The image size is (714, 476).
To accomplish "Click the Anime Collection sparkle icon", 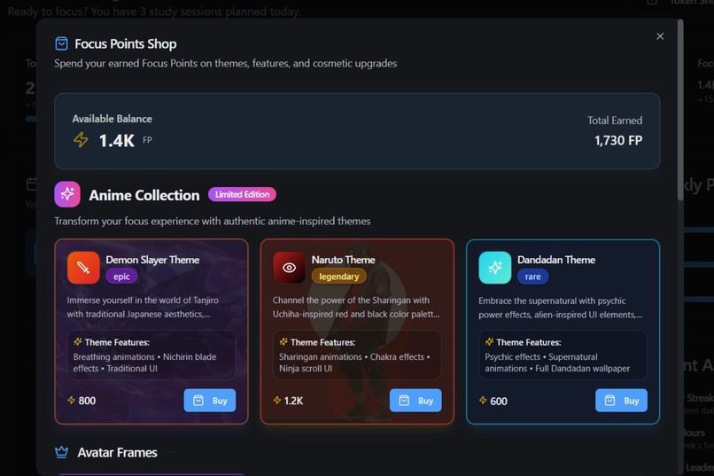I will [x=67, y=194].
